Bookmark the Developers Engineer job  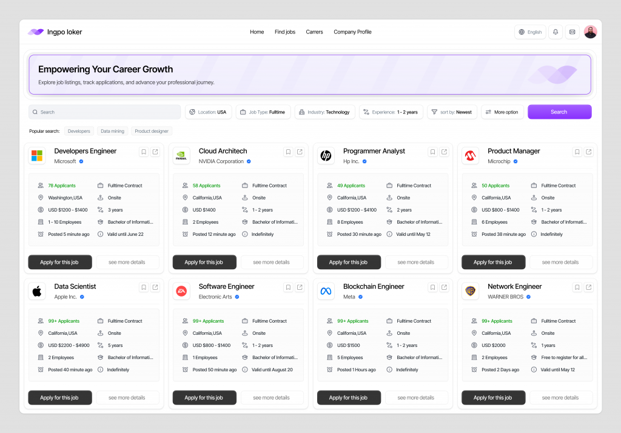[144, 152]
